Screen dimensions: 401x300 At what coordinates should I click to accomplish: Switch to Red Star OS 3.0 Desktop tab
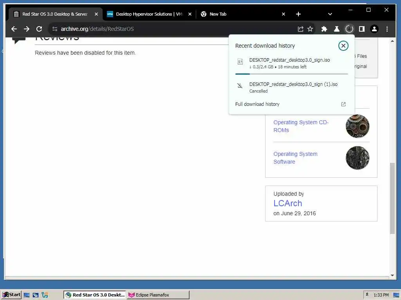[x=56, y=14]
